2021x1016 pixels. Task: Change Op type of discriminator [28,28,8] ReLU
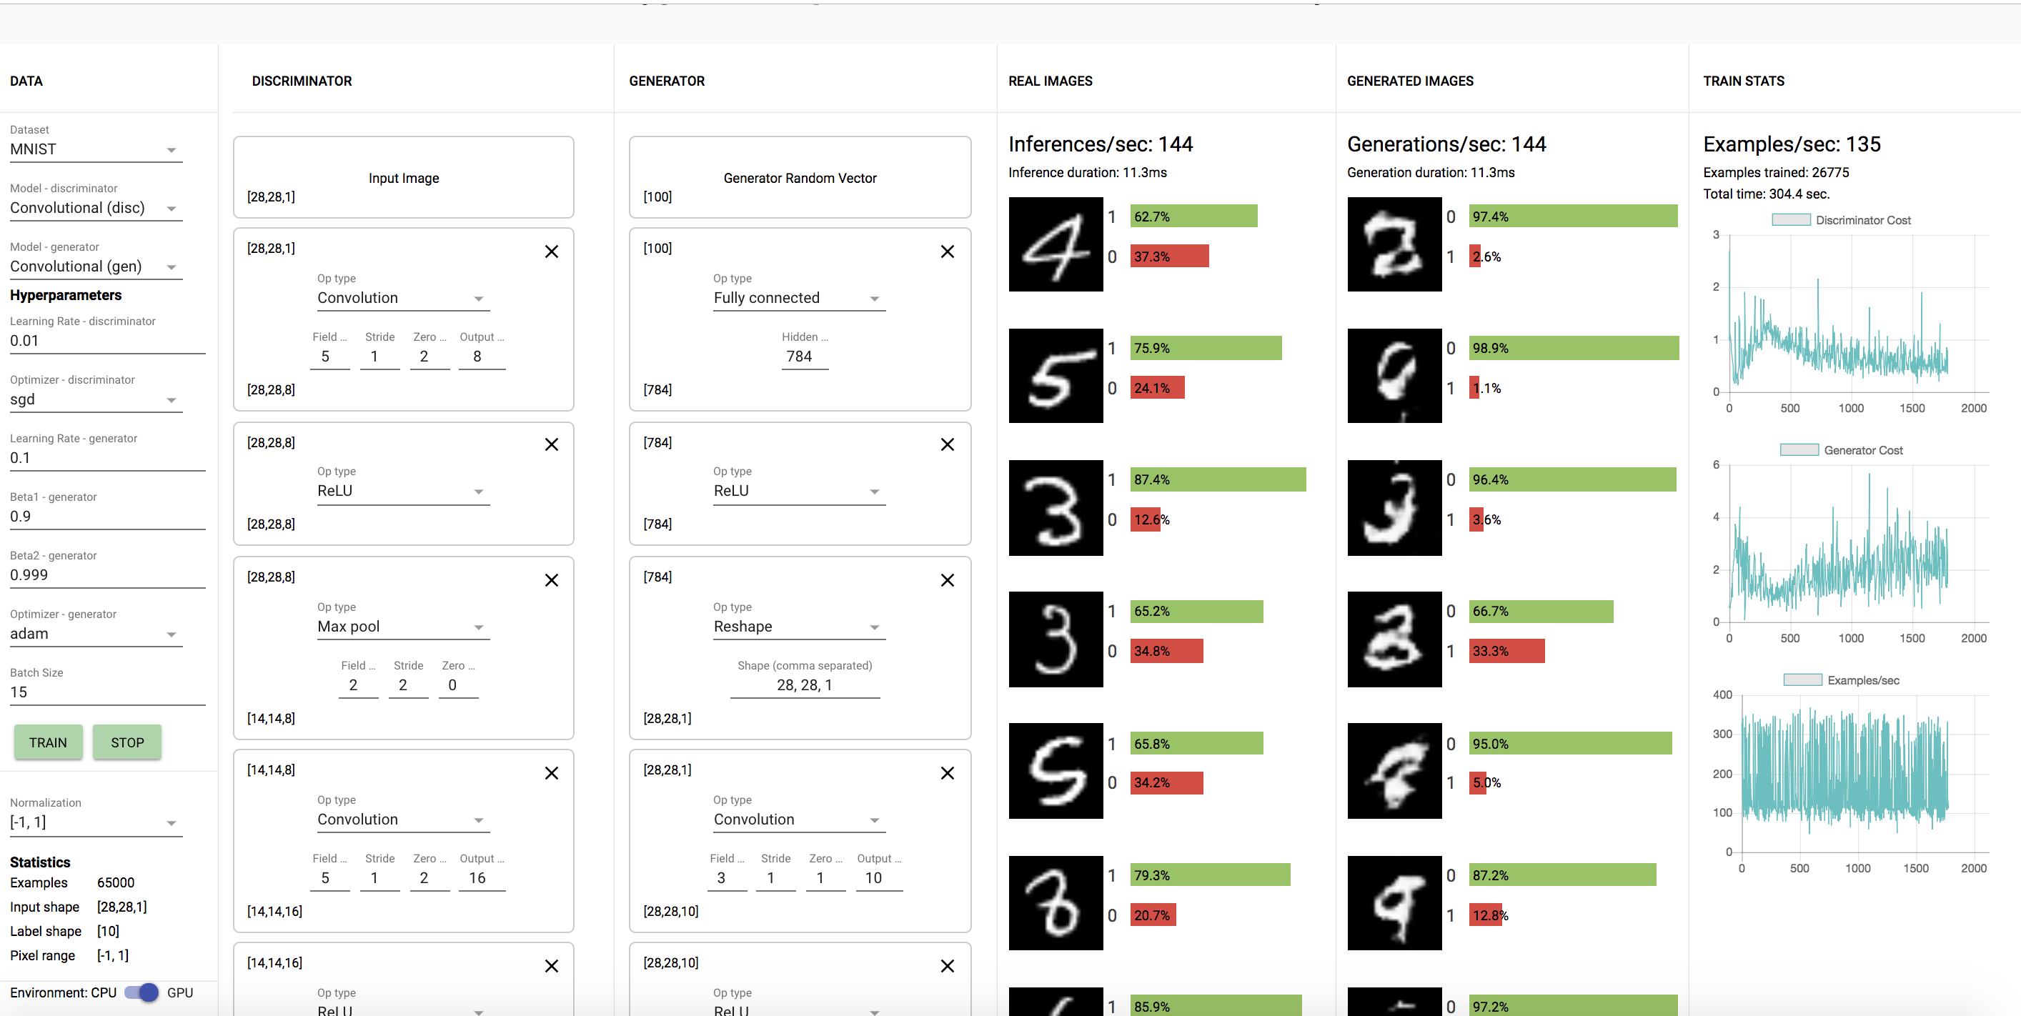[403, 491]
